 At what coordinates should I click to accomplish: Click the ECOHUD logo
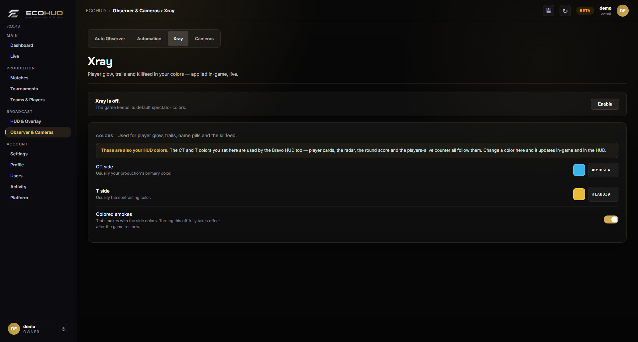point(35,14)
